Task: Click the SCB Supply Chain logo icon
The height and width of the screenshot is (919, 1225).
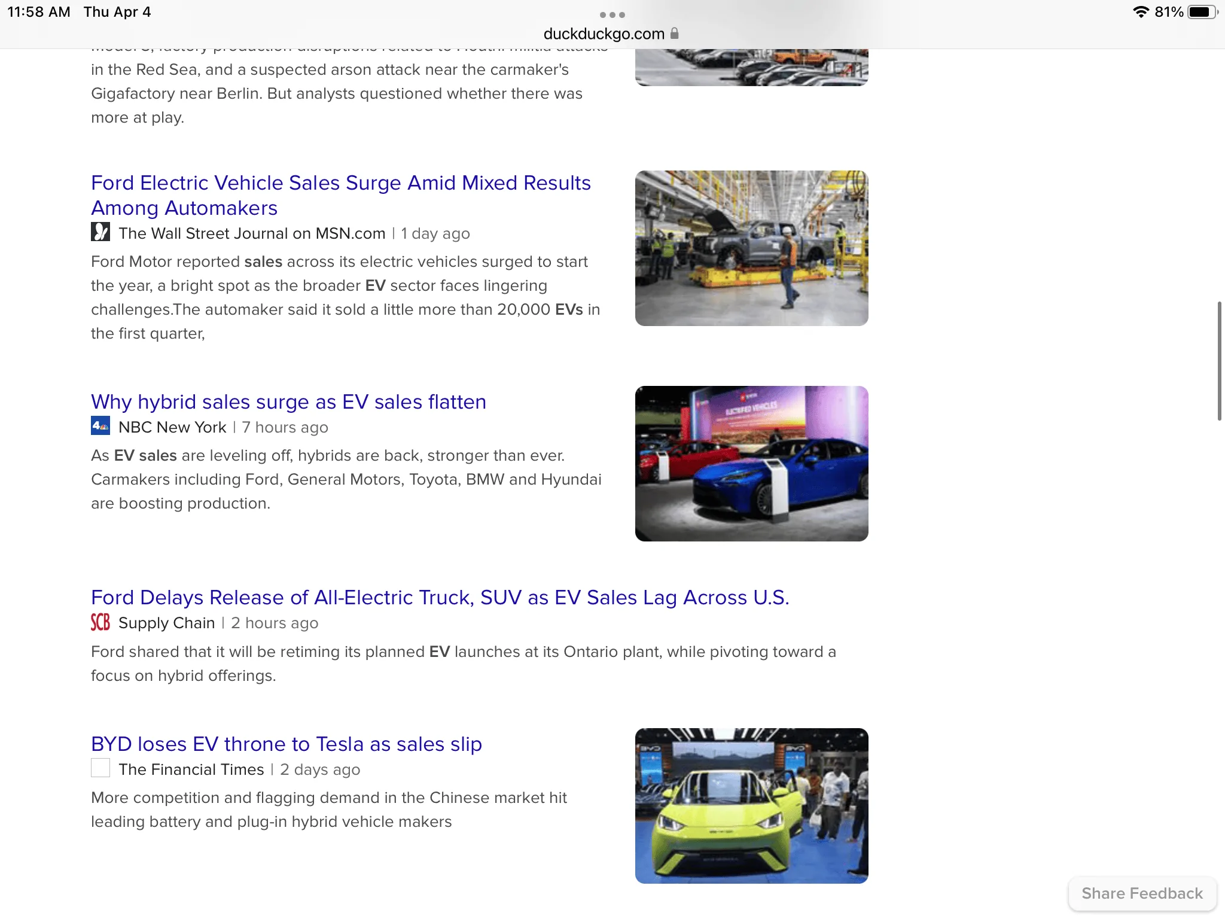Action: click(x=100, y=622)
